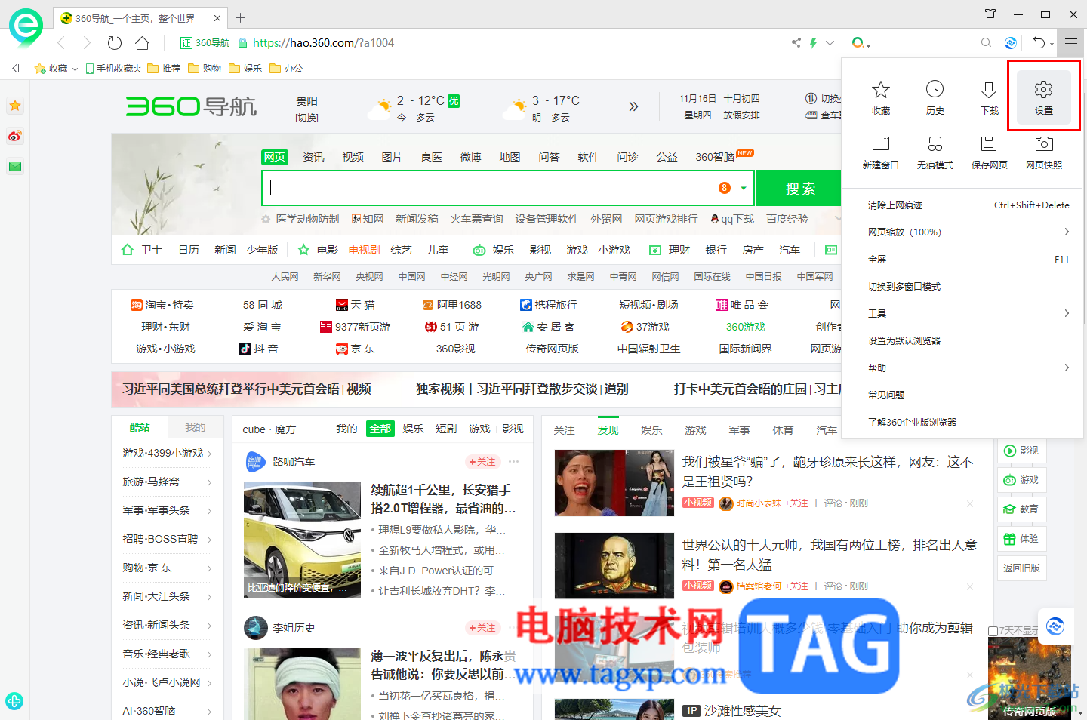Open Settings from the browser menu
This screenshot has width=1087, height=720.
click(1043, 97)
